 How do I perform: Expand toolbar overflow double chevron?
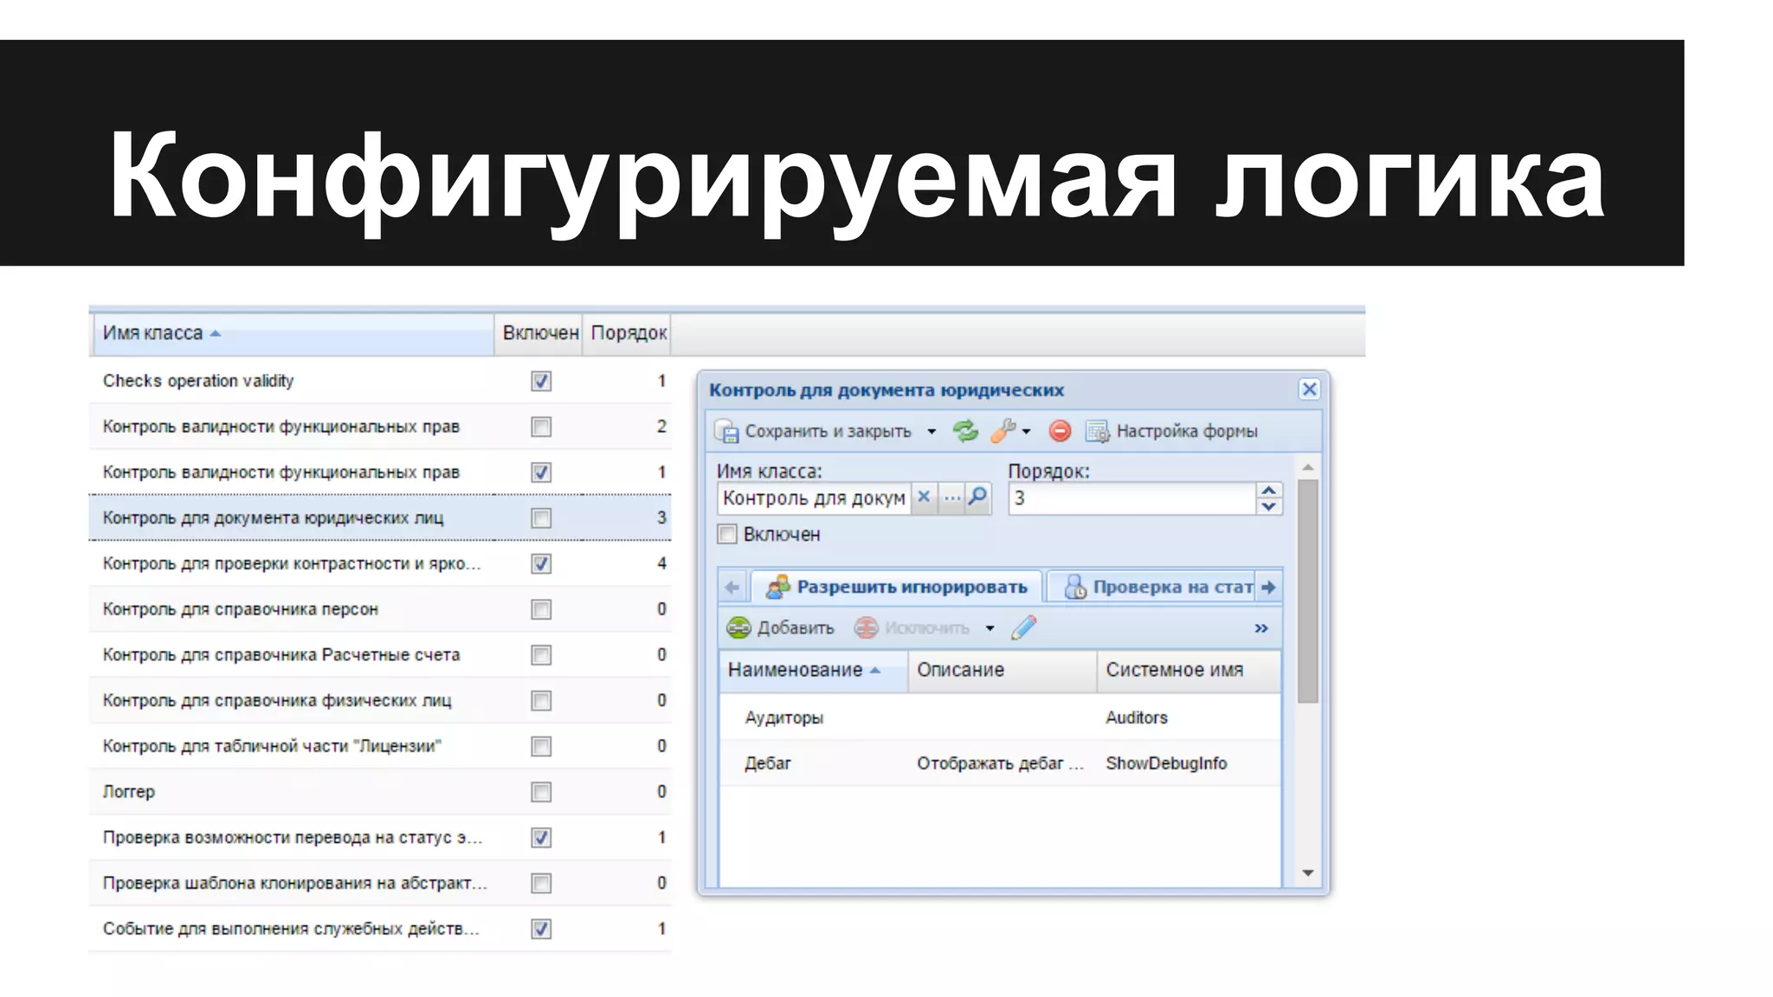tap(1261, 628)
